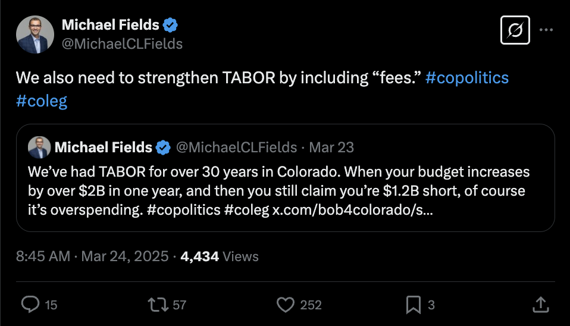Click the small avatar in quoted tweet

(39, 147)
